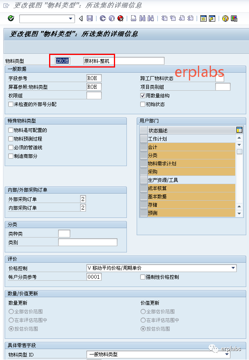
Task: Click the Find Next binoculars icon
Action: 151,18
